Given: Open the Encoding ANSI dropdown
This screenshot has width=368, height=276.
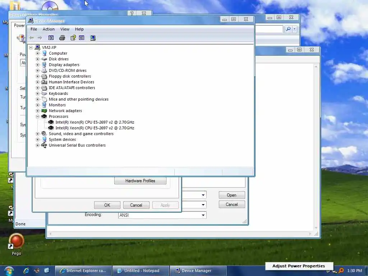Looking at the screenshot, I should (203, 215).
